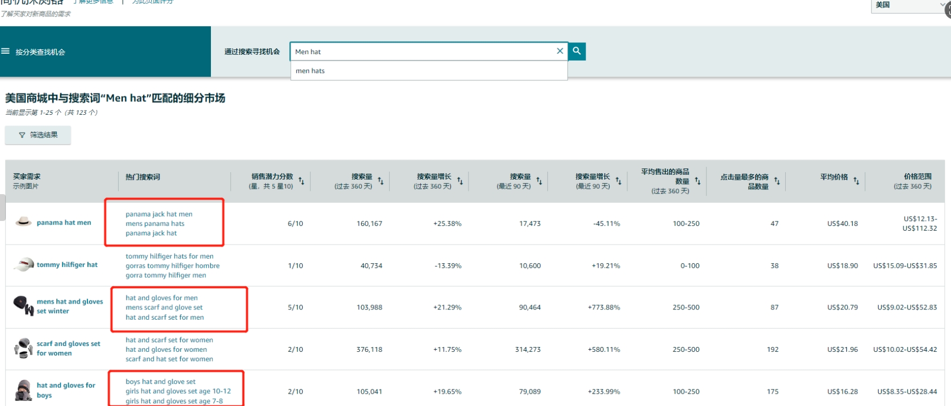Click "girls hat and gloves set age 7-8"
Image resolution: width=951 pixels, height=406 pixels.
[x=174, y=401]
